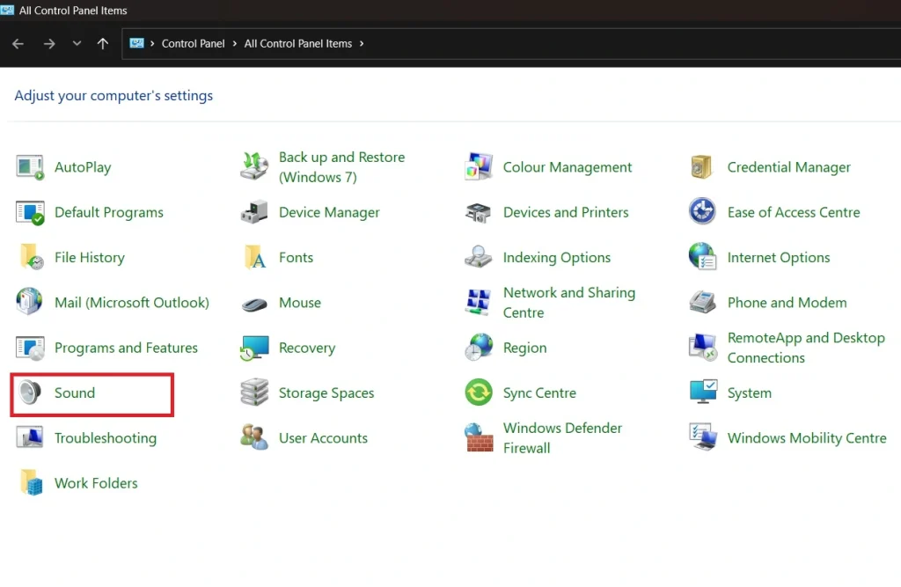Go up one level with the up arrow
This screenshot has height=587, width=901.
[x=102, y=42]
